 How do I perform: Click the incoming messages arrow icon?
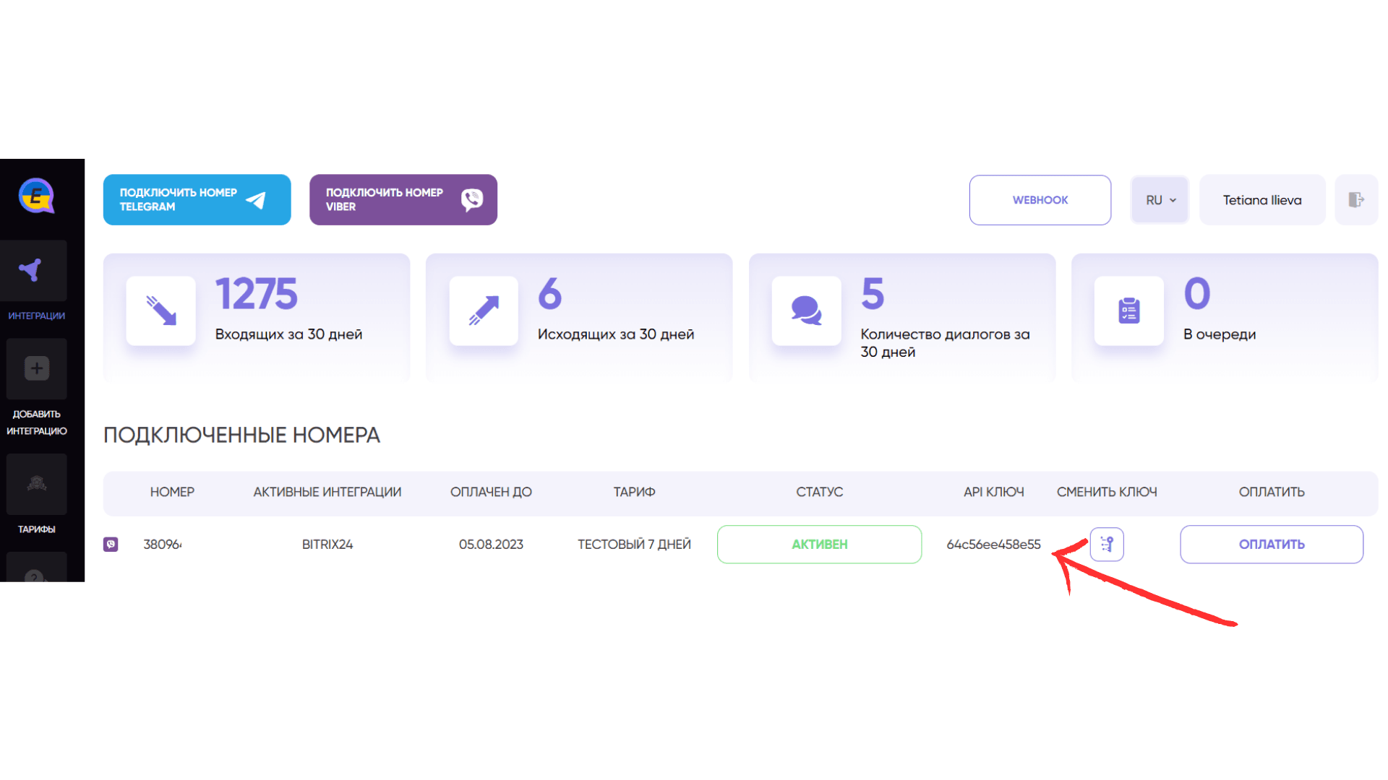[x=160, y=311]
